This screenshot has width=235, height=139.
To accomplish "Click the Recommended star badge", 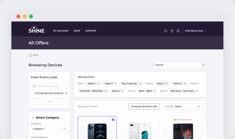I will point(183,119).
